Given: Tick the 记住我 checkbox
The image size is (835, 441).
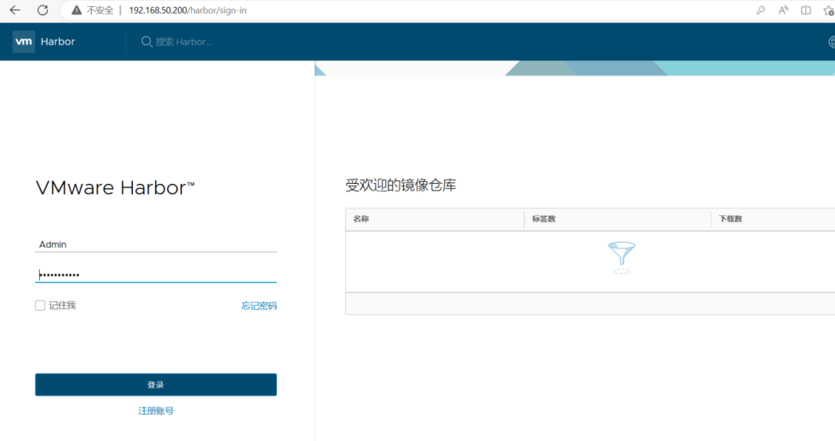Looking at the screenshot, I should point(40,306).
